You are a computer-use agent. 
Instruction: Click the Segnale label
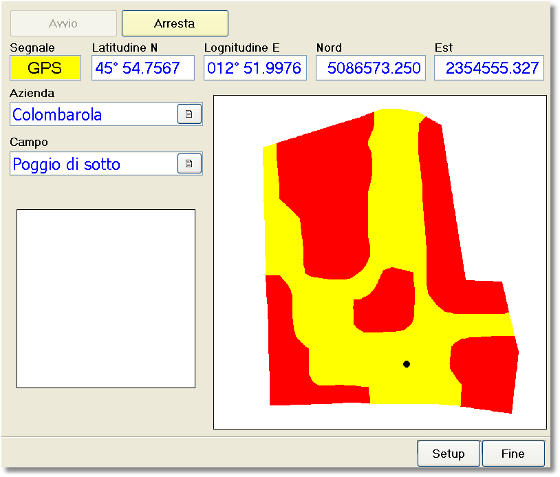[32, 48]
